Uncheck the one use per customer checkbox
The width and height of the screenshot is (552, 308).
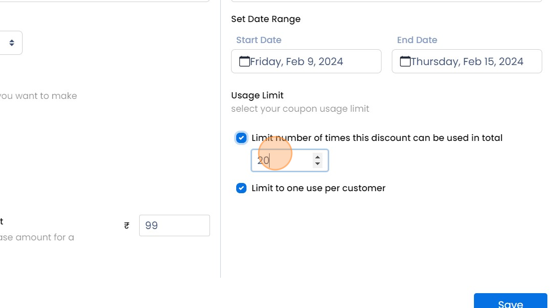coord(241,188)
